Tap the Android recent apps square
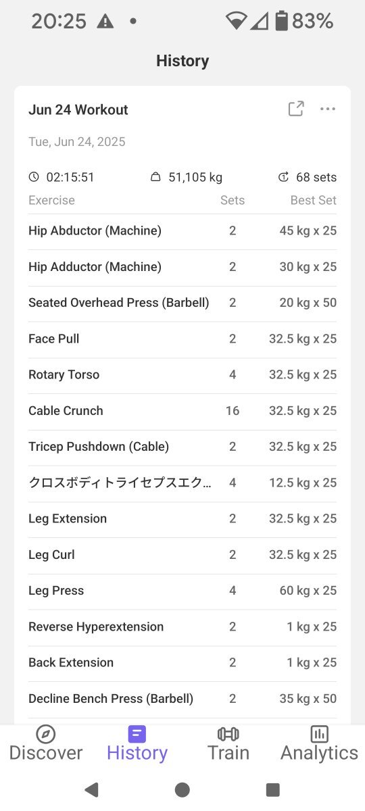Screen dimensions: 365x811 coord(273,789)
